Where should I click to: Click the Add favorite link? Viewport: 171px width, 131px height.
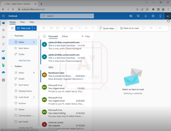(x=25, y=60)
